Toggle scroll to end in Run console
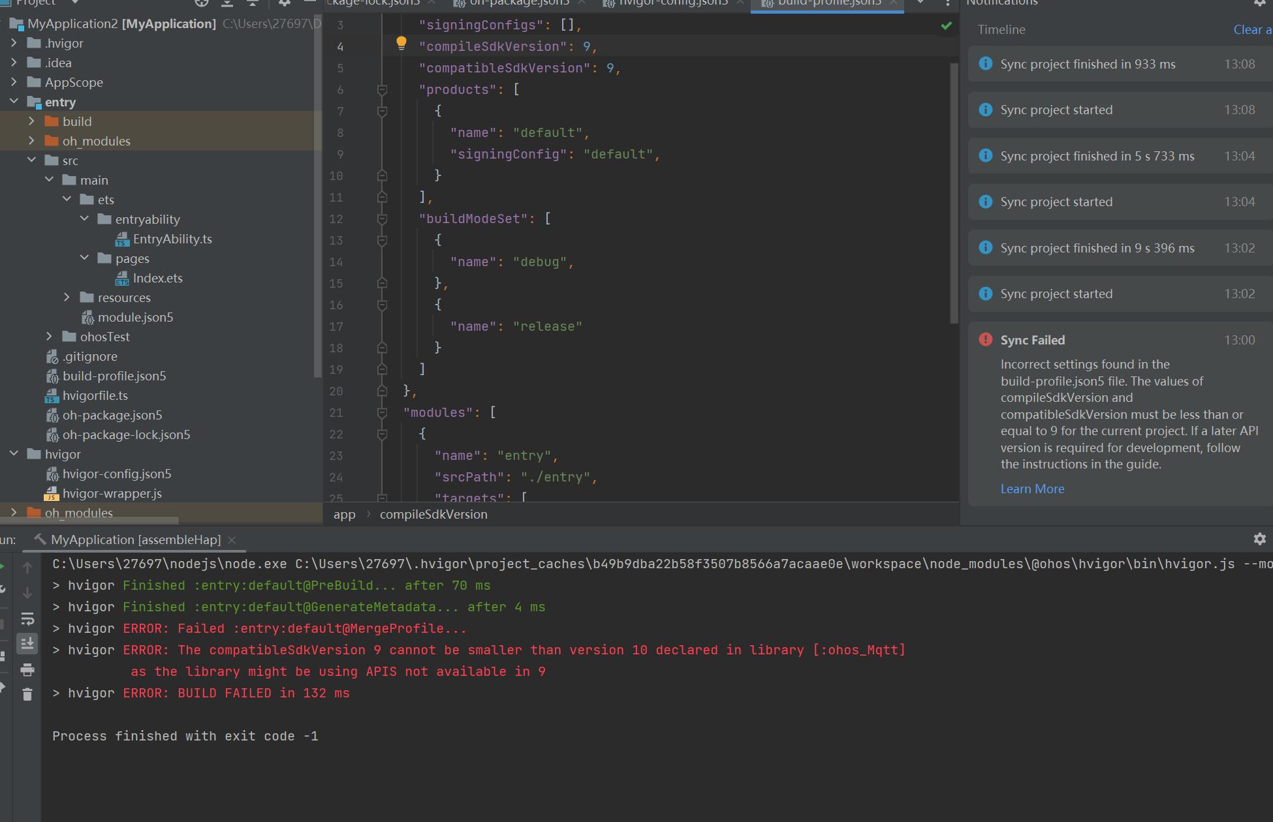The height and width of the screenshot is (822, 1273). [x=27, y=644]
